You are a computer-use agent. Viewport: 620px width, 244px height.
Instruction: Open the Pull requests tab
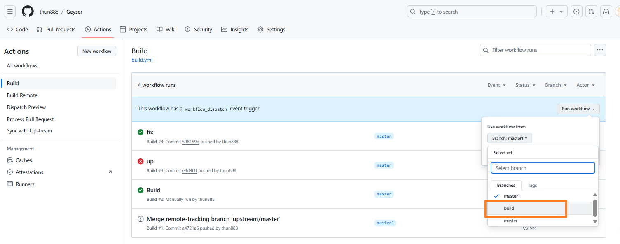tap(56, 29)
